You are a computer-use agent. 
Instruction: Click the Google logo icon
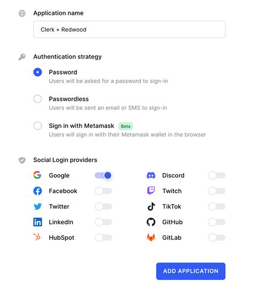(38, 175)
